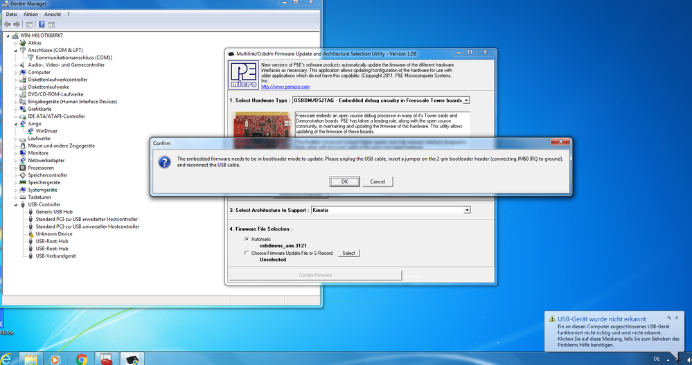The height and width of the screenshot is (365, 692).
Task: Expand Audio-, Video- und Gamecontroller category
Action: [15, 65]
